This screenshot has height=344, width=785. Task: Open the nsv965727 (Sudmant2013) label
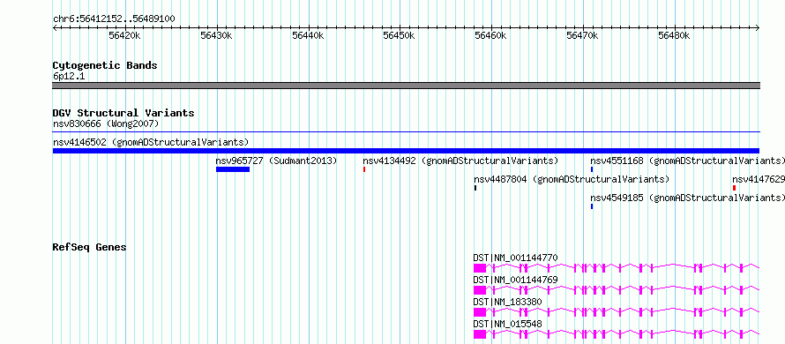point(276,161)
